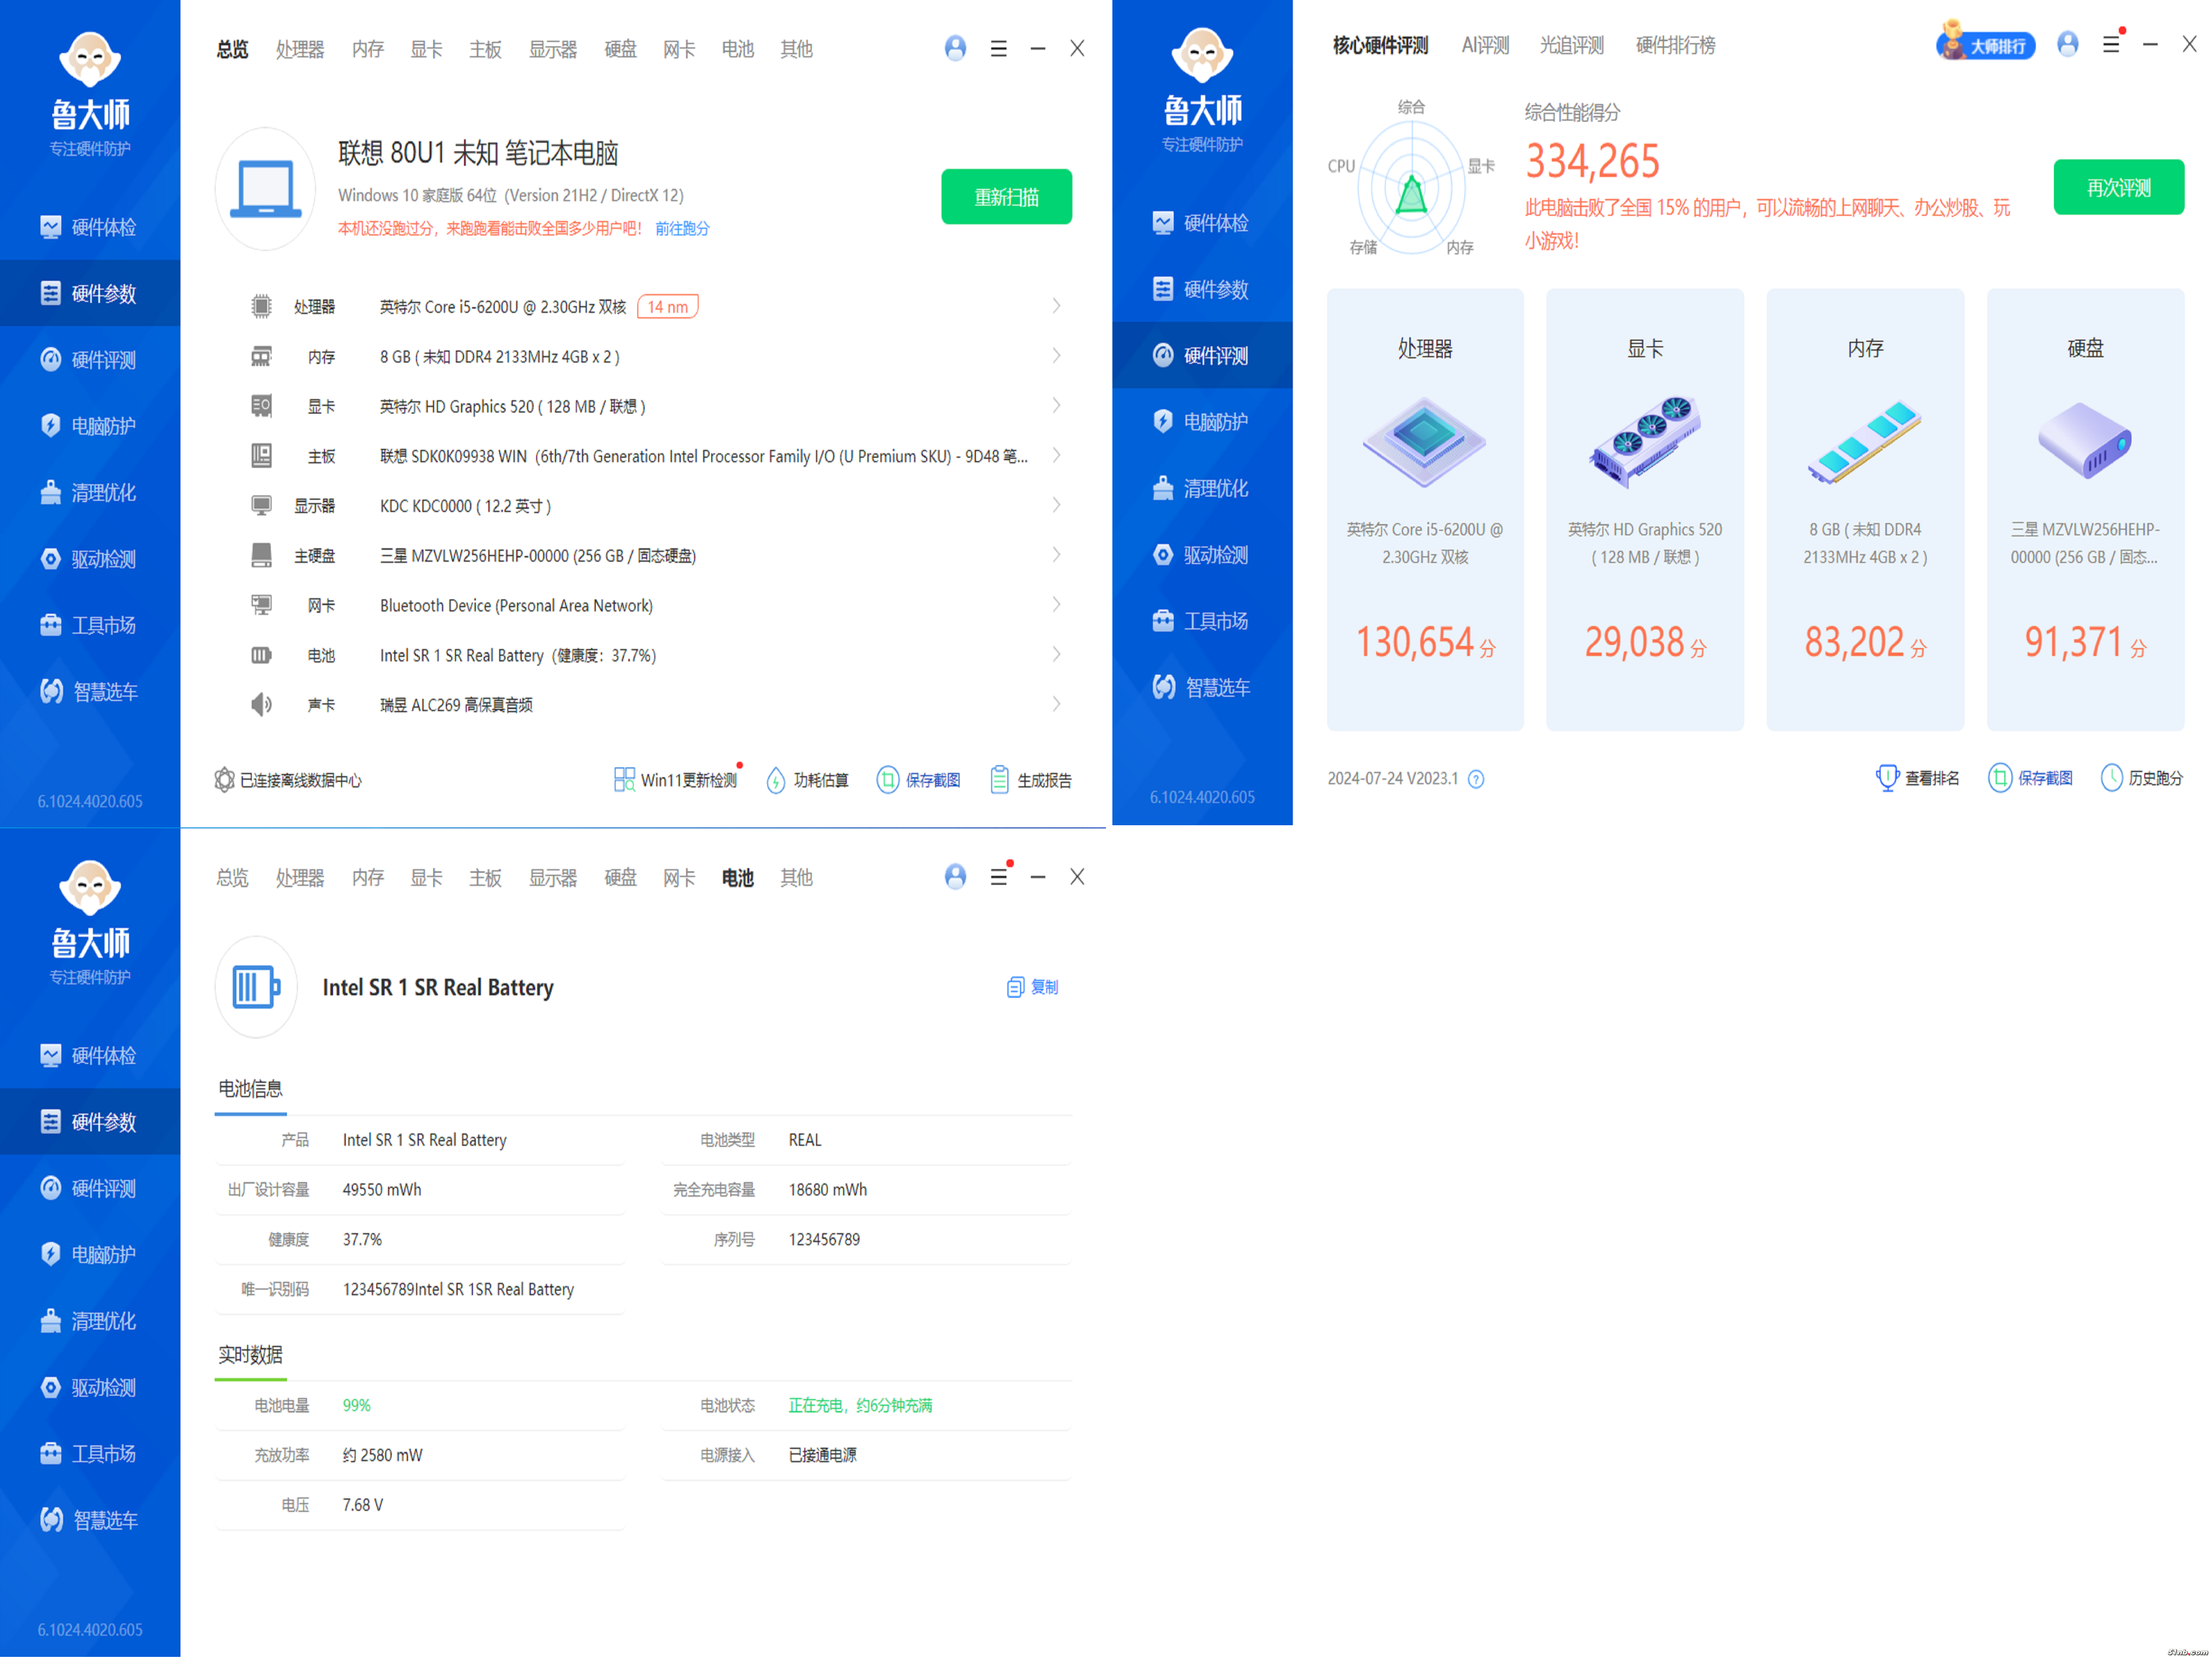The image size is (2212, 1659).
Task: Follow the 前往跑分 link
Action: point(682,229)
